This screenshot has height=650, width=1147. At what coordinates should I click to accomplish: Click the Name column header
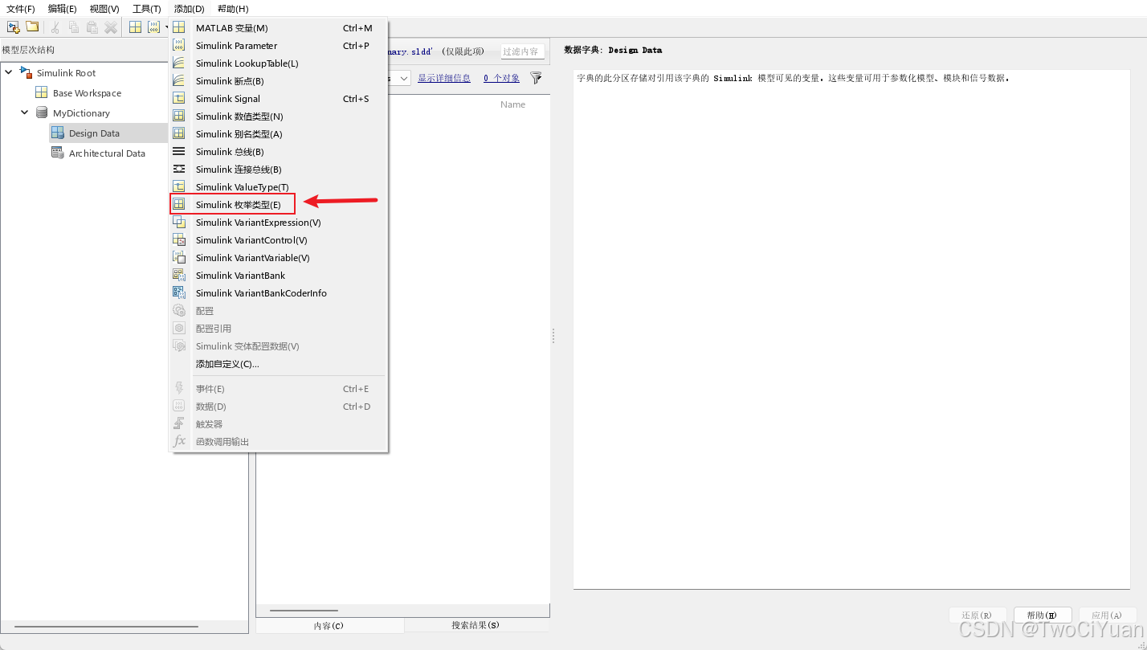coord(512,104)
